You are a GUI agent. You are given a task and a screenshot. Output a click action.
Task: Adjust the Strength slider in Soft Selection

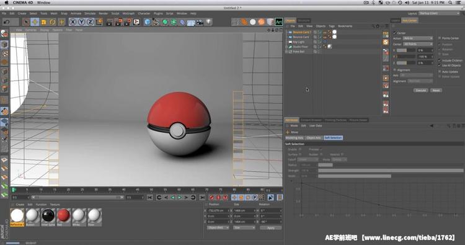(x=391, y=171)
